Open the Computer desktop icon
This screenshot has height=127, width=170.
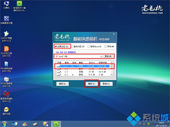pos(7,5)
